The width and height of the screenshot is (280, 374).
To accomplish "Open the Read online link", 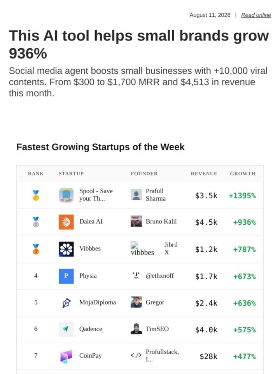I will pos(256,15).
